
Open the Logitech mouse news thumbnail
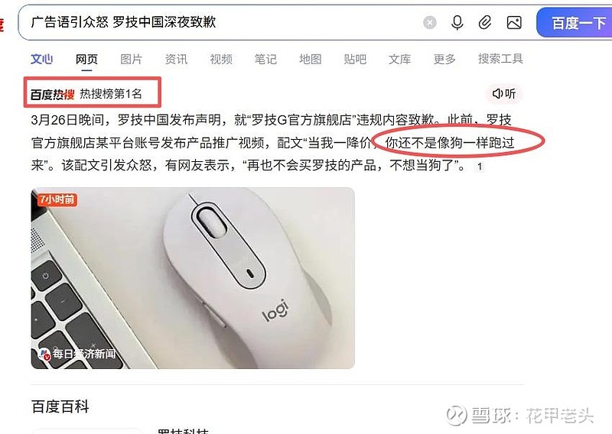[193, 278]
